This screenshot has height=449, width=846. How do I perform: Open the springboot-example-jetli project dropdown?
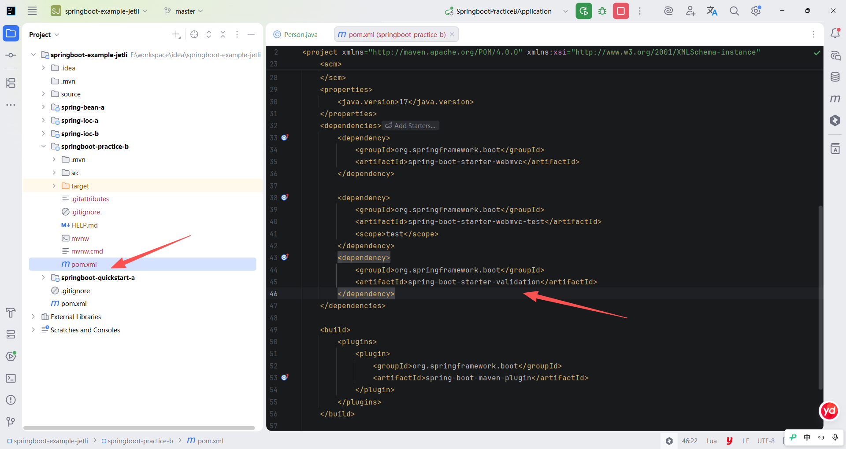(x=100, y=11)
